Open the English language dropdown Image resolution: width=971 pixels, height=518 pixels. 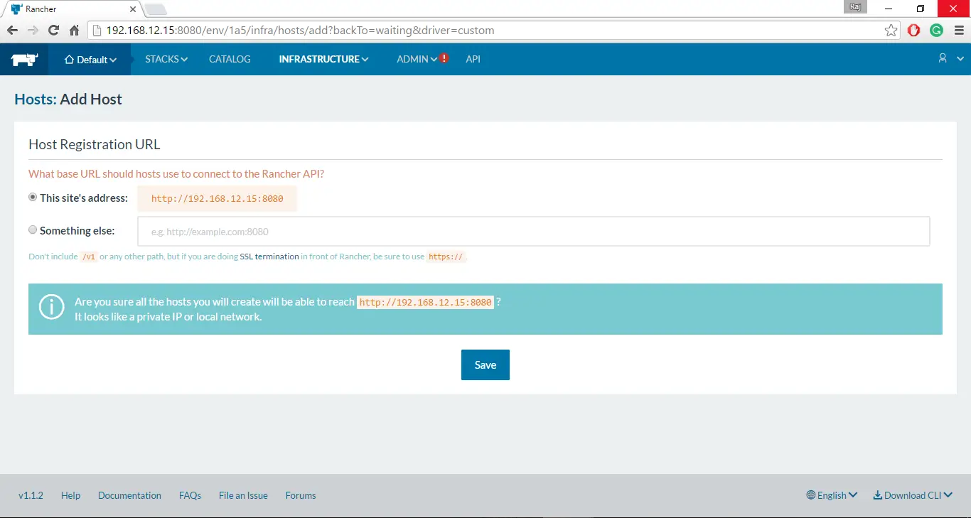pyautogui.click(x=832, y=495)
